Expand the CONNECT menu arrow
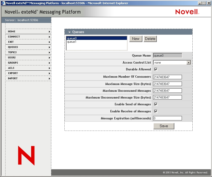The width and height of the screenshot is (212, 177). 49,37
